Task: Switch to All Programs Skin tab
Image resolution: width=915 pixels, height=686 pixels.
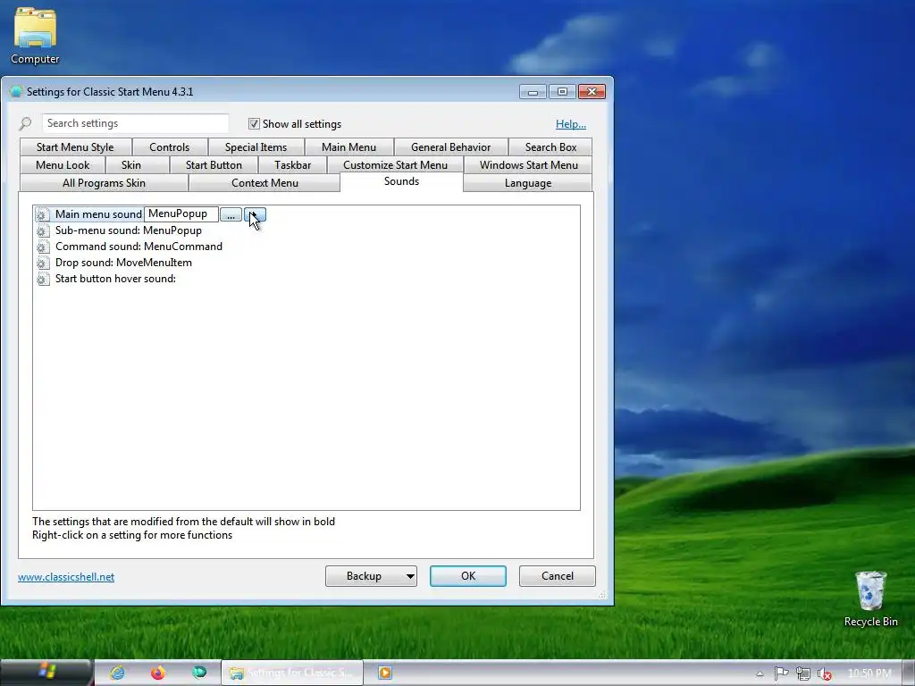Action: 104,183
